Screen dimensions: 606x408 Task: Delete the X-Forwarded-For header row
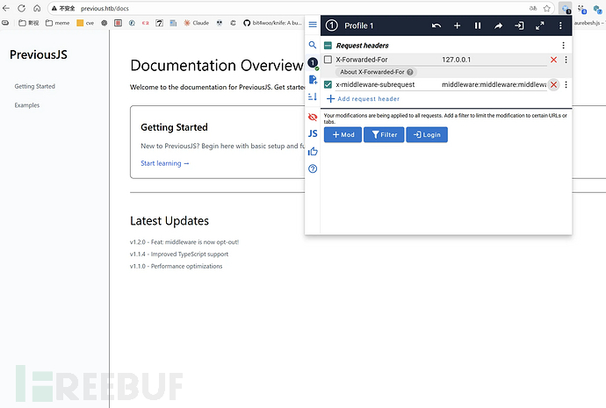(x=553, y=60)
